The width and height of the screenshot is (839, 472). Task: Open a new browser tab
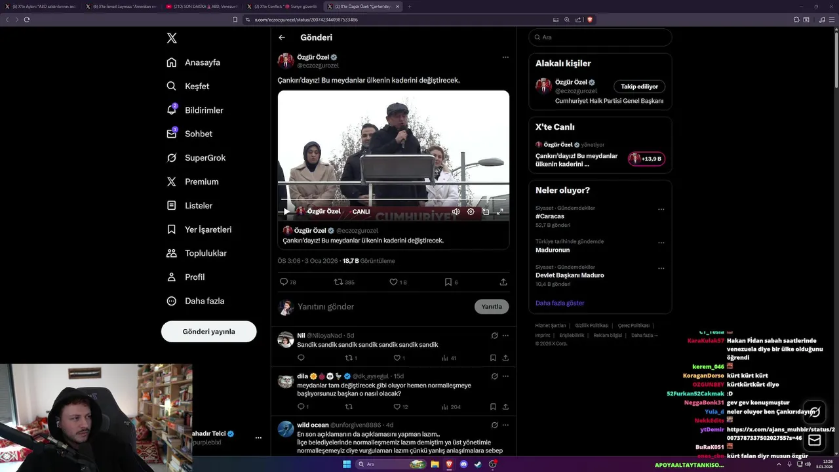(410, 7)
